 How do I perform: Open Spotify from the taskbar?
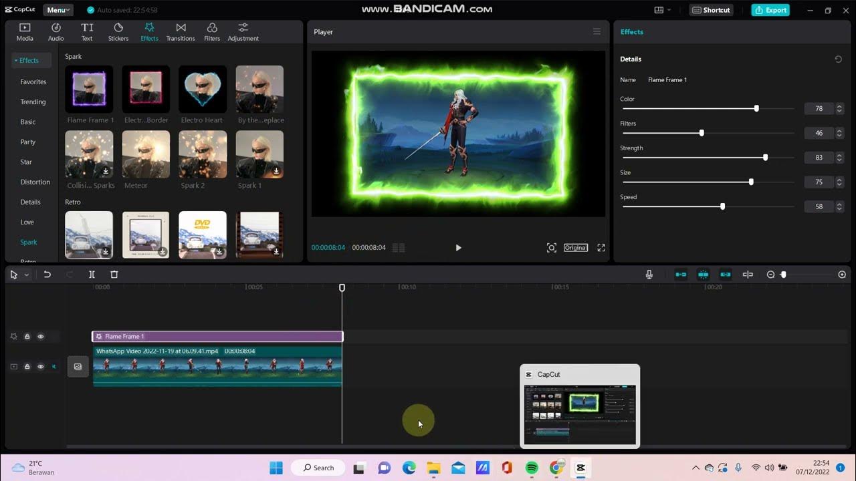[532, 468]
